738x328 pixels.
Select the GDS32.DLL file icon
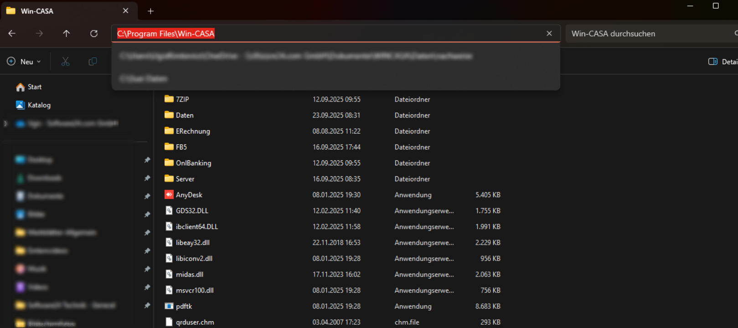169,210
